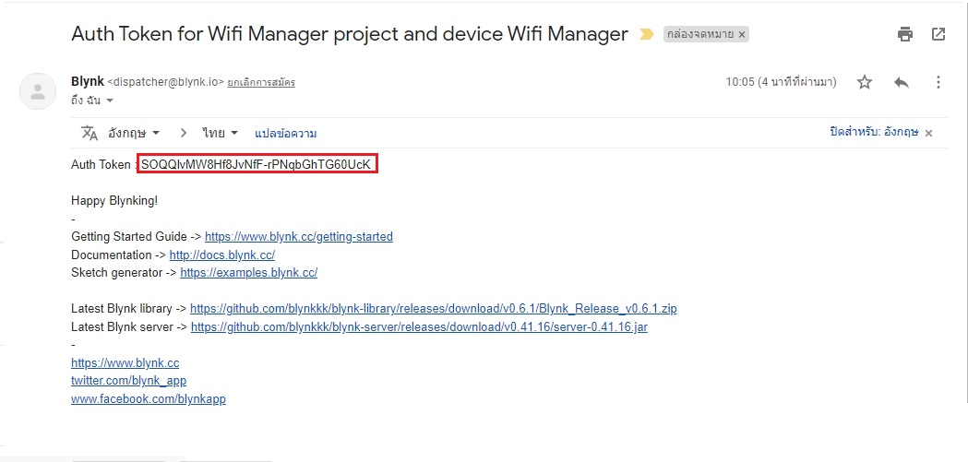
Task: Click the Blynk sender name
Action: [88, 81]
